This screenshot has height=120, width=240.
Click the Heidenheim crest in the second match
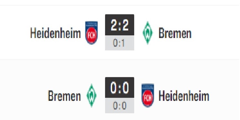[x=148, y=95]
